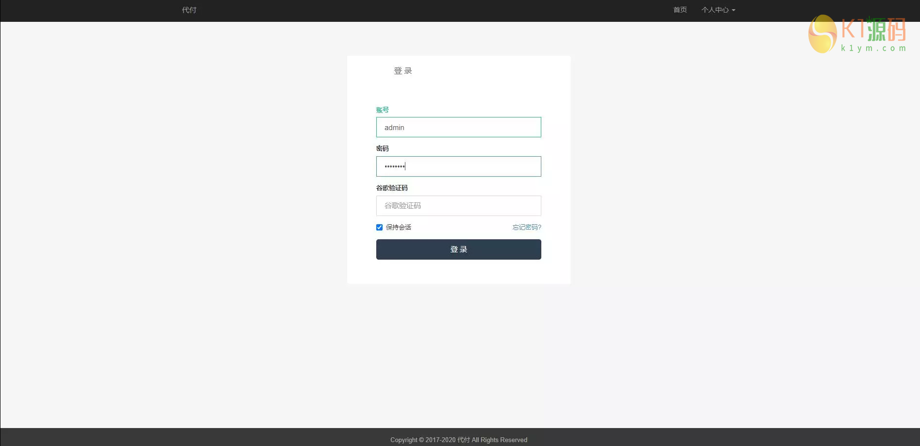Click the 谷歌验证码 label above input
Viewport: 920px width, 446px height.
click(x=392, y=188)
